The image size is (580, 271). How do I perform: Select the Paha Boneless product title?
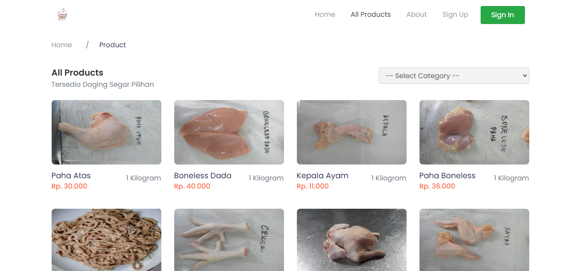[447, 176]
